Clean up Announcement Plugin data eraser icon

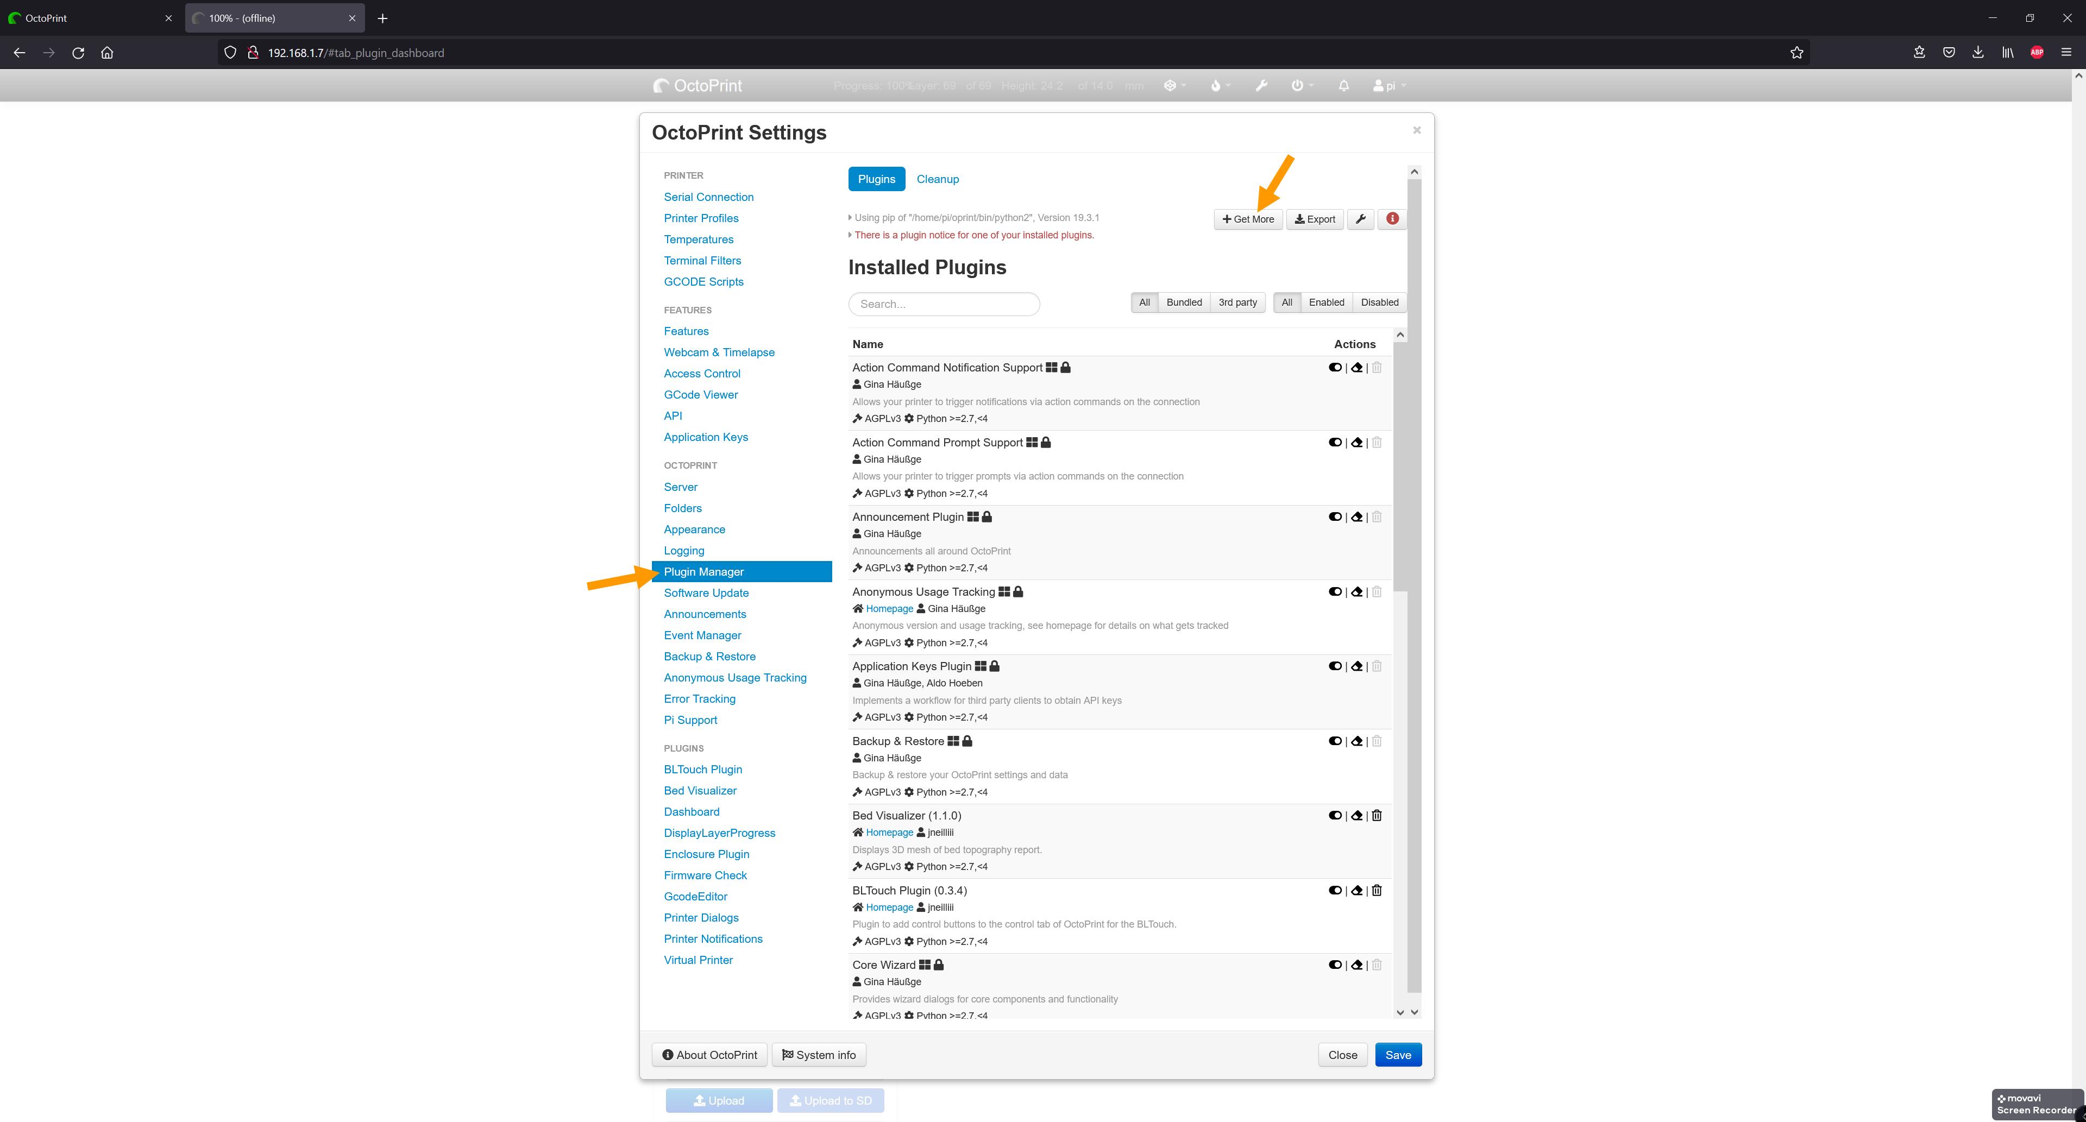tap(1356, 516)
